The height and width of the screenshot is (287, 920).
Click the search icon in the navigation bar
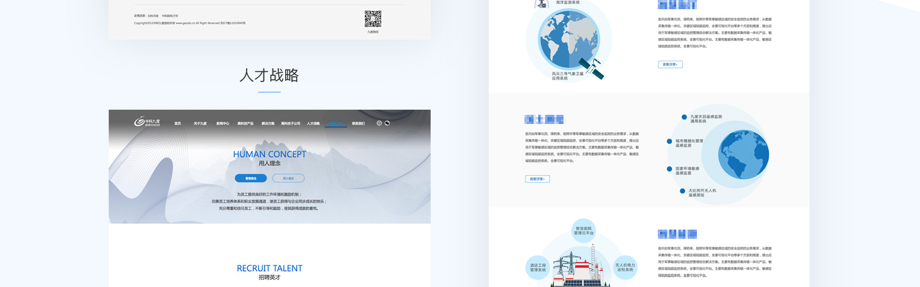[x=379, y=123]
